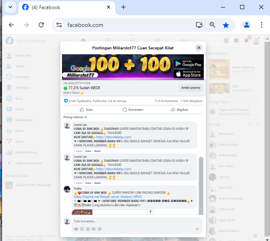270x241 pixels.
Task: Click the Ambil promo button
Action: (191, 88)
